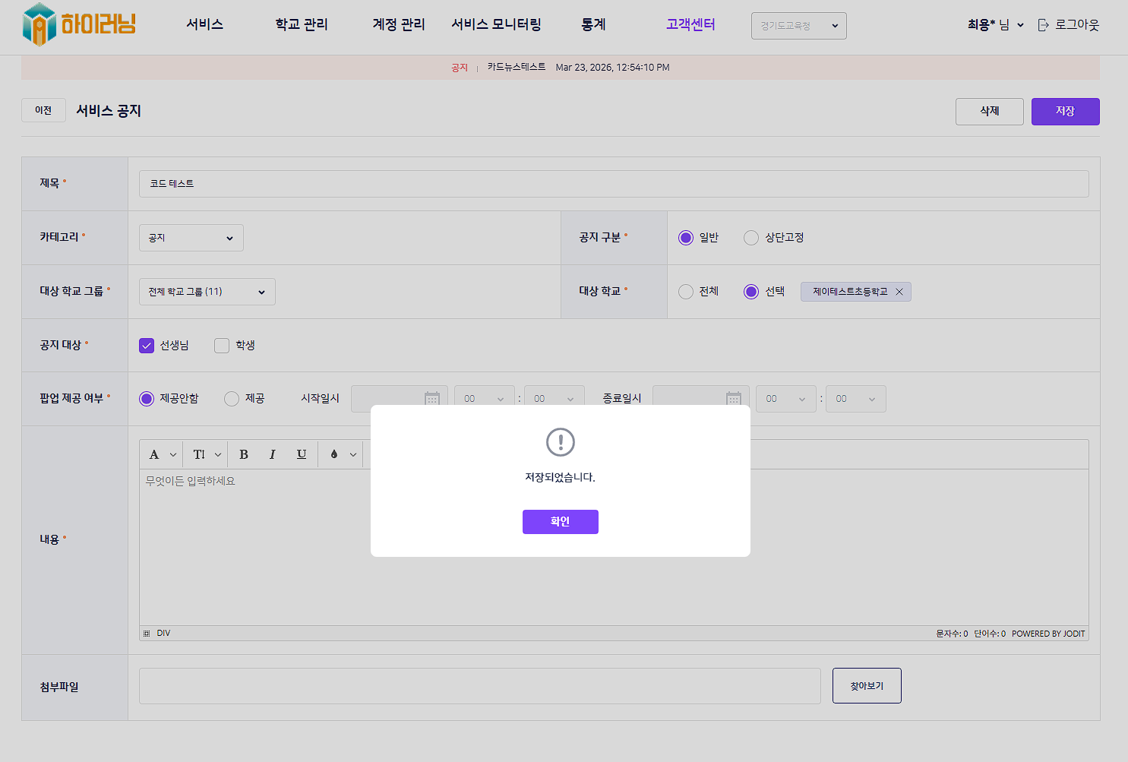Image resolution: width=1128 pixels, height=762 pixels.
Task: Check the 학생 checkbox
Action: (x=222, y=346)
